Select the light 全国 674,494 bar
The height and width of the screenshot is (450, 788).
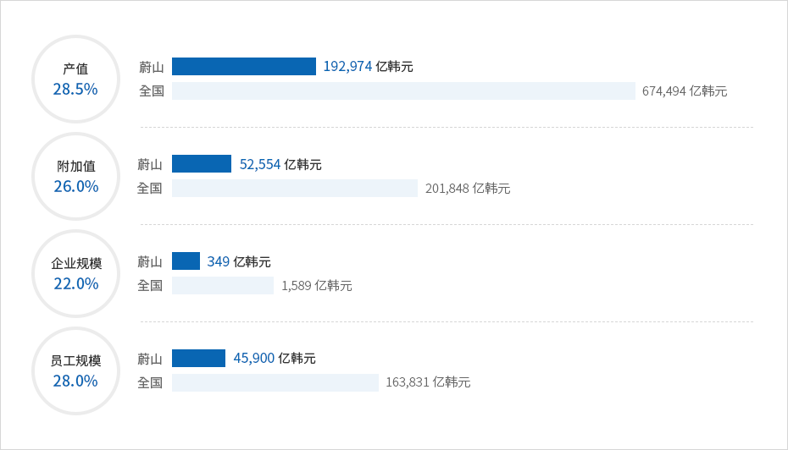point(403,91)
